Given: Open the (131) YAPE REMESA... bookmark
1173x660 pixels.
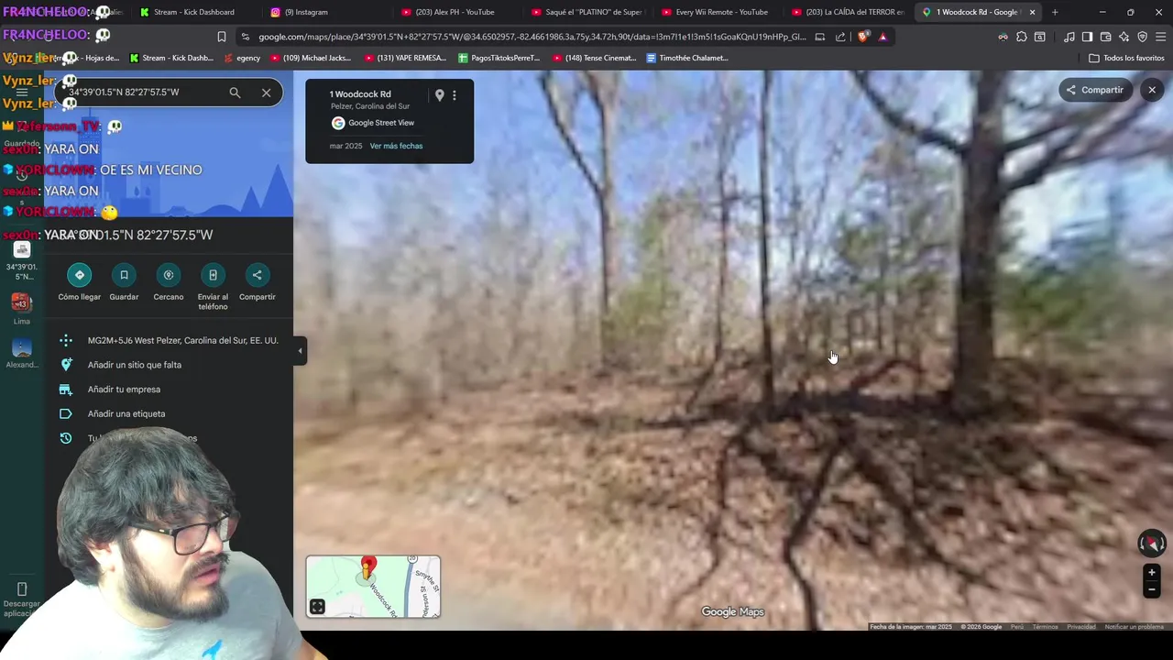Looking at the screenshot, I should [405, 58].
